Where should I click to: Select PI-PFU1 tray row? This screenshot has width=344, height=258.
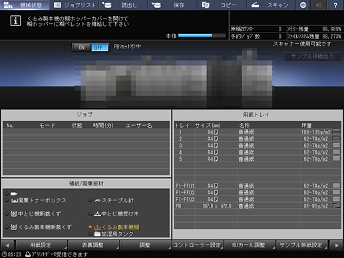[x=258, y=186]
